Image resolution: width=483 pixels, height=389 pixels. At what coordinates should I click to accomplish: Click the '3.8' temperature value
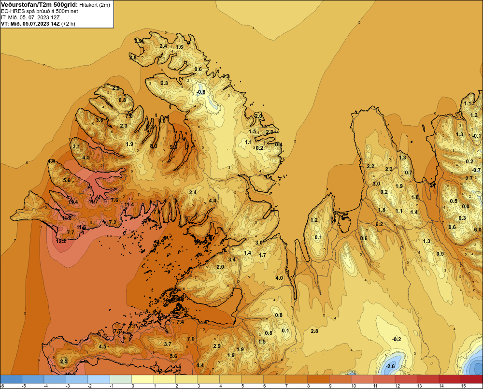[99, 120]
